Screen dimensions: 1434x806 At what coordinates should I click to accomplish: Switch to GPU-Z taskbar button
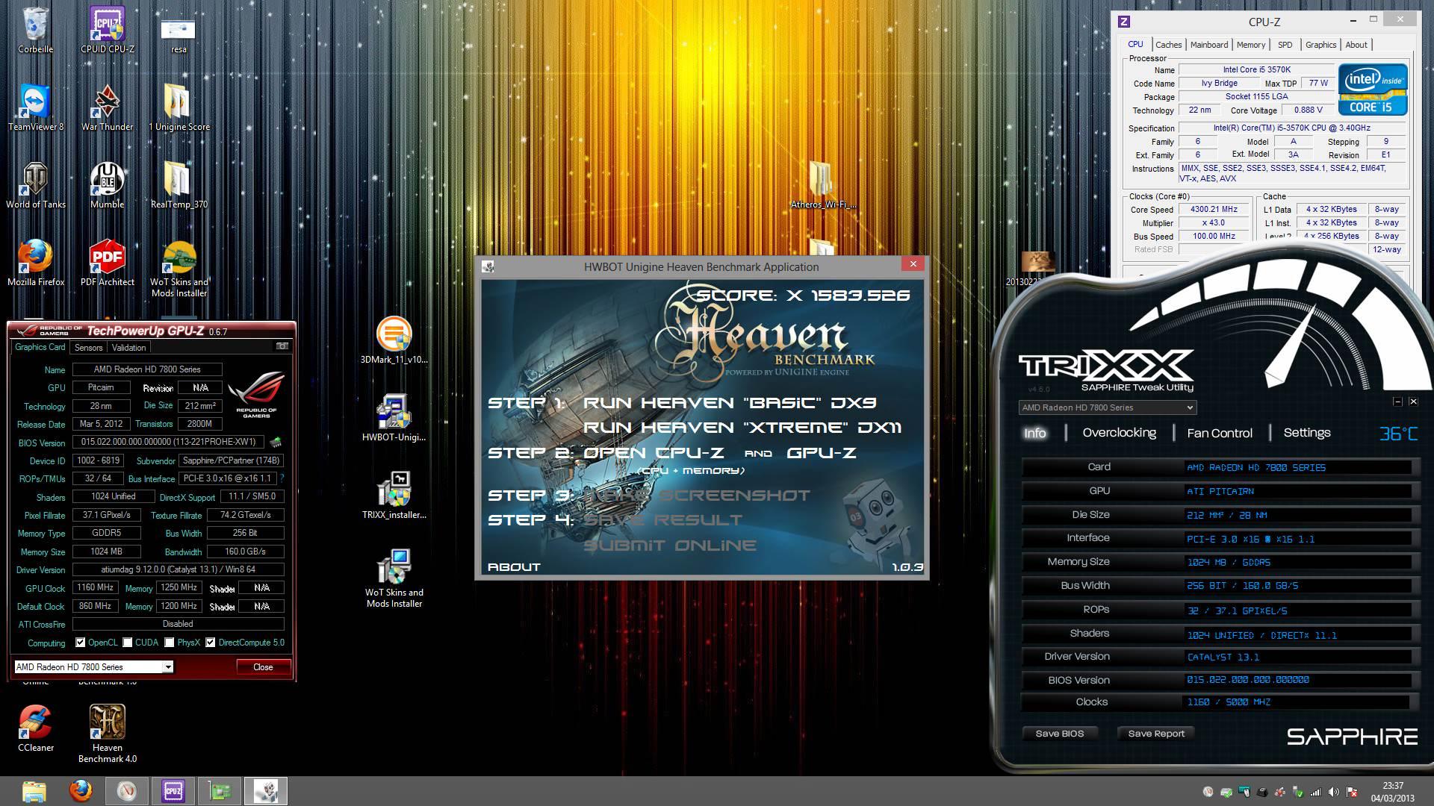[220, 791]
